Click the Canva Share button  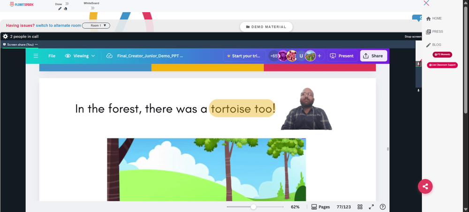[x=374, y=56]
